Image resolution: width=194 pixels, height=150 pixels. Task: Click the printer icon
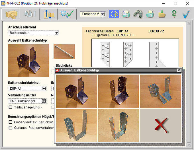[x=150, y=14]
